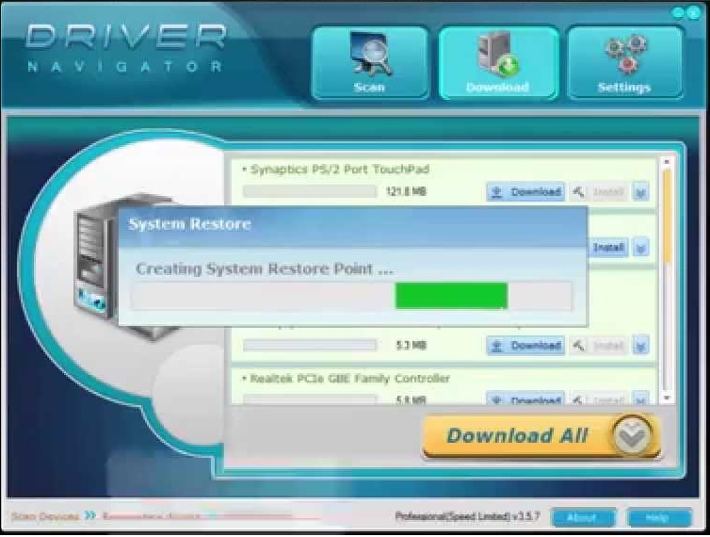Click the Synaptics download progress bar
710x537 pixels.
[x=310, y=191]
